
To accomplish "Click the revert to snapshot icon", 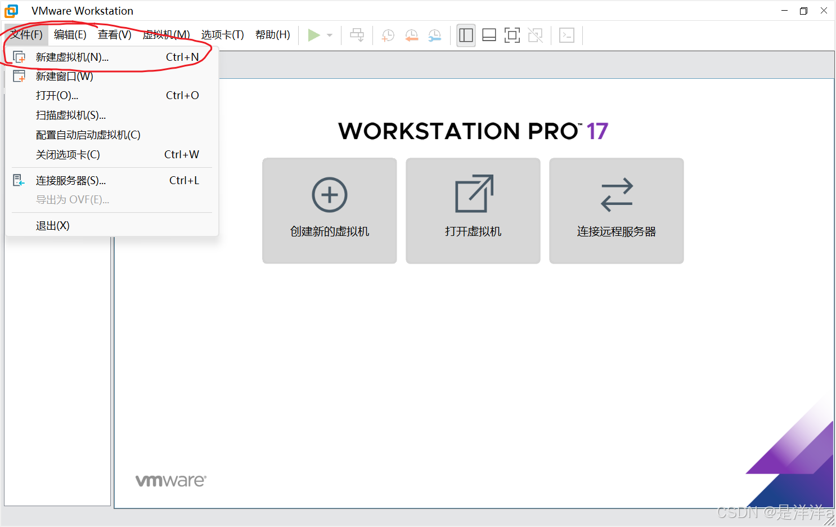I will 412,35.
